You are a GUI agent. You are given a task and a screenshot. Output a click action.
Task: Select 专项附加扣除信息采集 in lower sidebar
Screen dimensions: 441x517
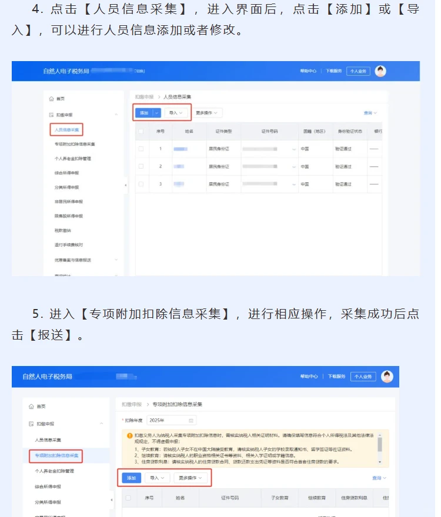[x=57, y=456]
